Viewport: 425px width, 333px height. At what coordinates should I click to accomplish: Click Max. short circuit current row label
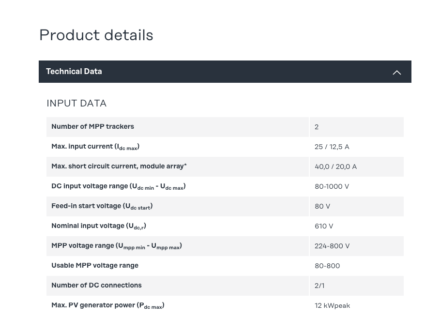(119, 166)
